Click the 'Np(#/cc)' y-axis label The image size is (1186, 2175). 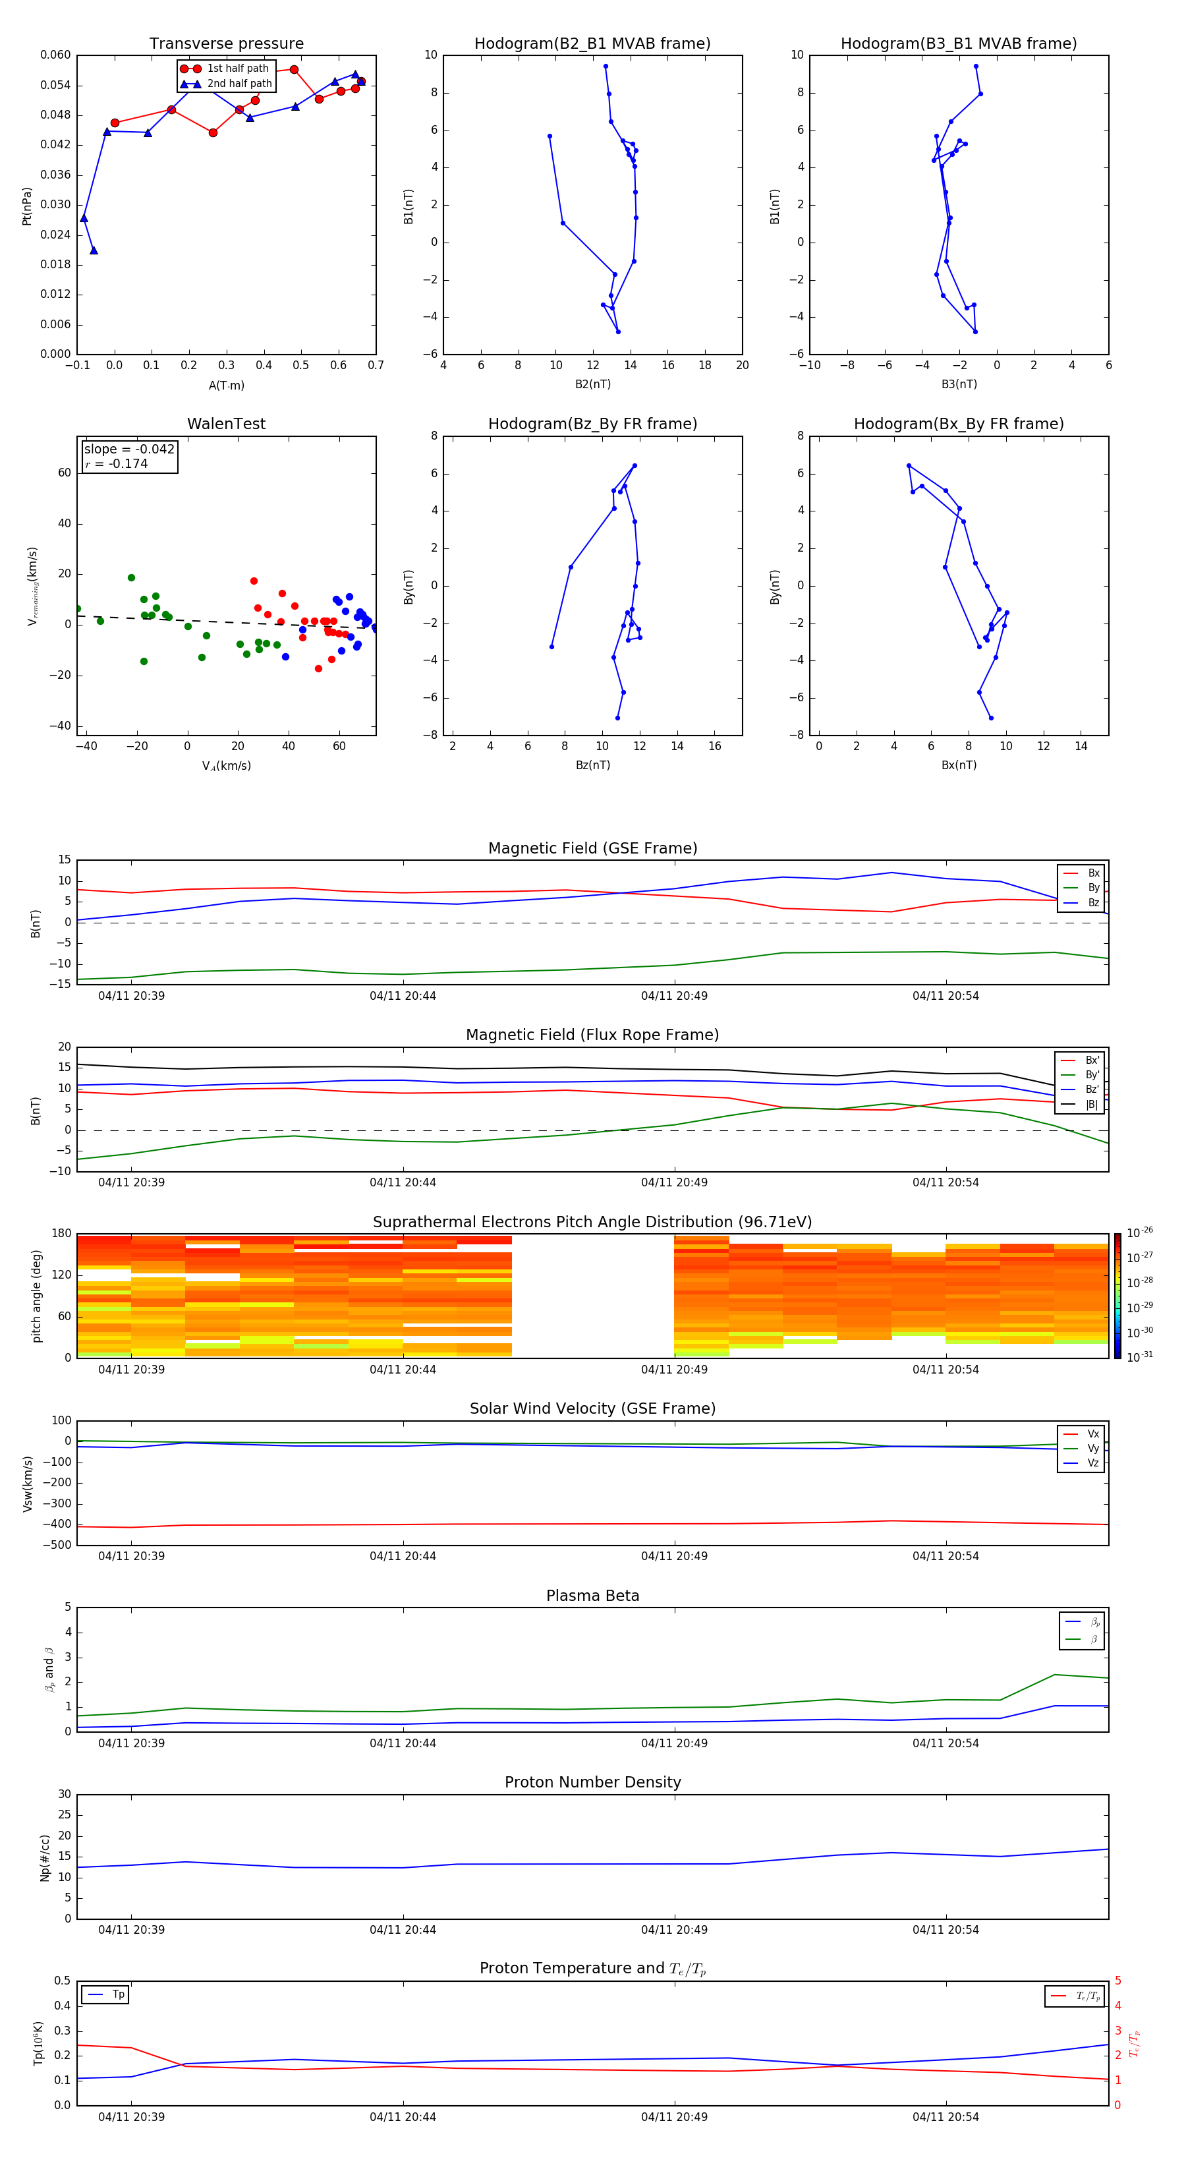(x=45, y=1857)
